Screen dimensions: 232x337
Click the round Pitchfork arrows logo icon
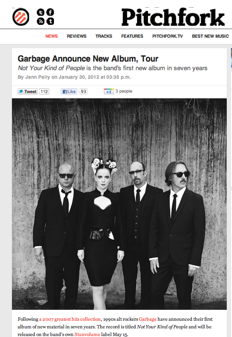21,17
